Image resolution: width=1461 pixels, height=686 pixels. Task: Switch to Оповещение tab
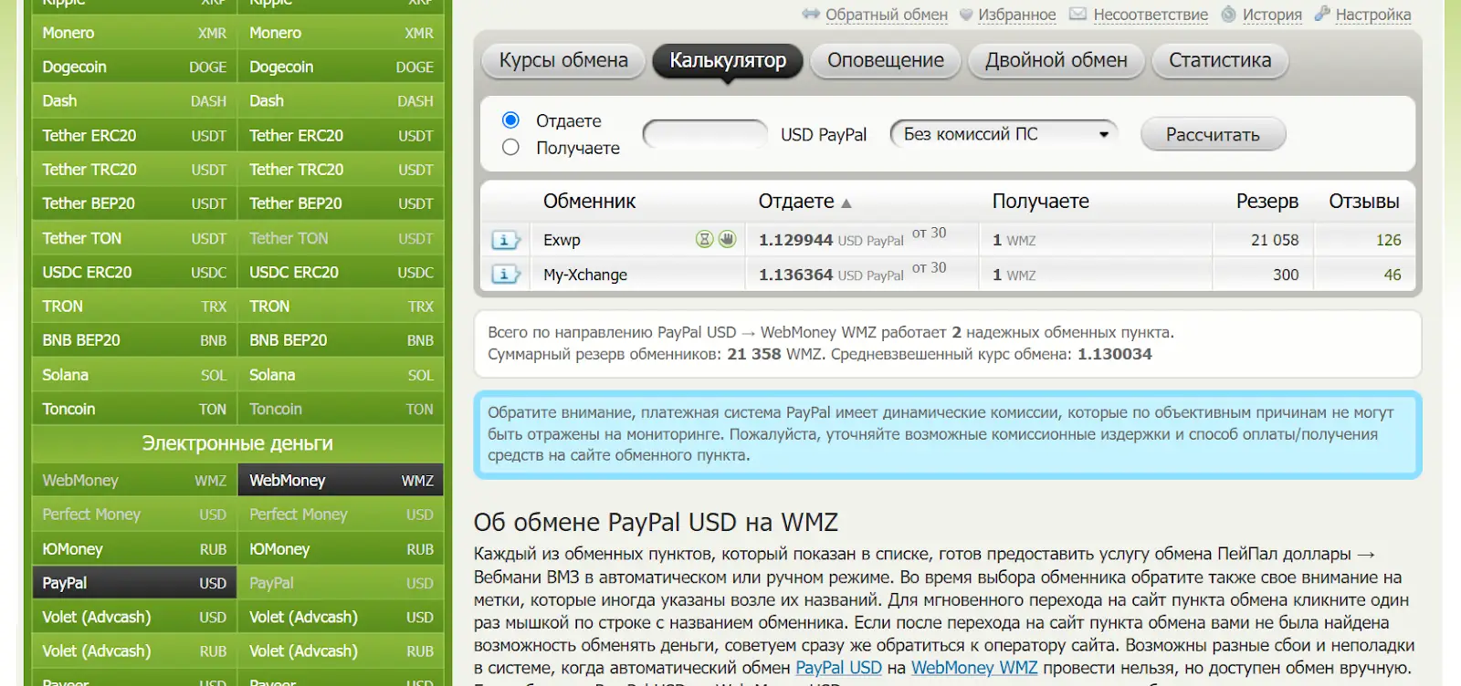[x=886, y=60]
